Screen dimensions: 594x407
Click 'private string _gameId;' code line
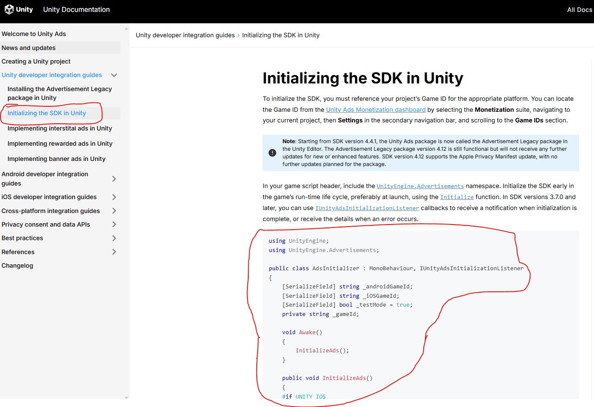click(320, 314)
